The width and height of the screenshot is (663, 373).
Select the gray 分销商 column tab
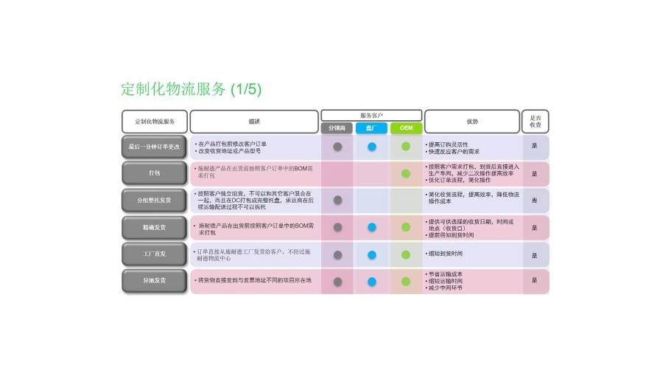click(337, 128)
